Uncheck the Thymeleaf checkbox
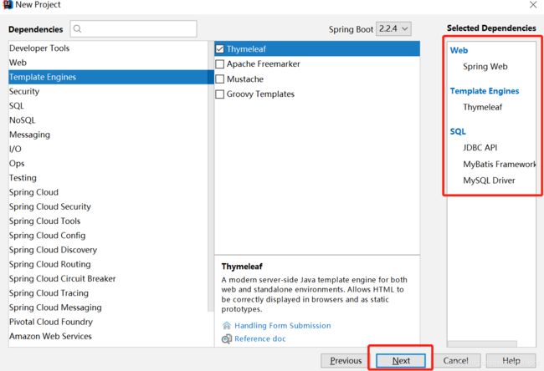The image size is (544, 371). coord(219,48)
